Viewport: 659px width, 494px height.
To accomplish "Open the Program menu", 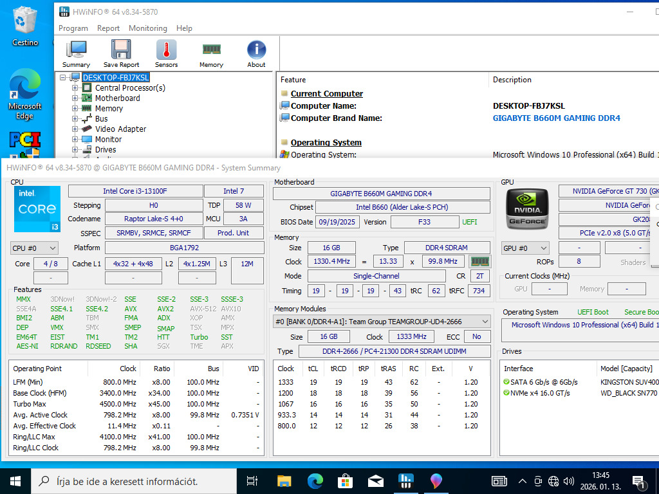I will pyautogui.click(x=73, y=28).
